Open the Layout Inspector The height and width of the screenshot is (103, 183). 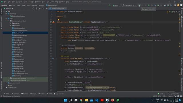(x=173, y=94)
